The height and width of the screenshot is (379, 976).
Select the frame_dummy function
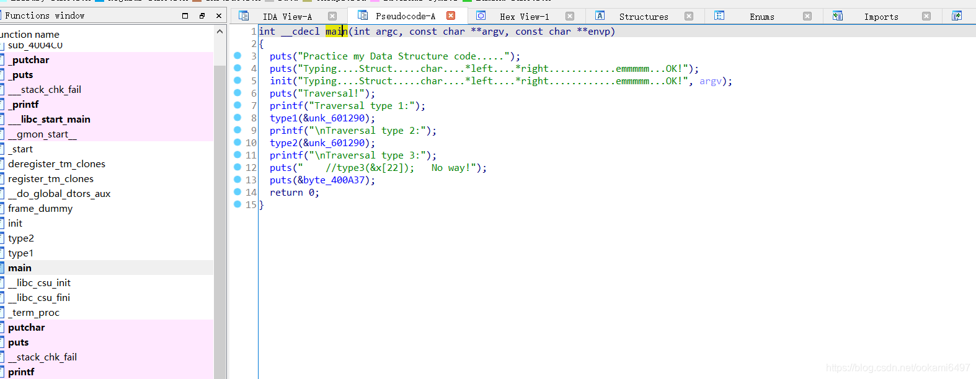[107, 208]
